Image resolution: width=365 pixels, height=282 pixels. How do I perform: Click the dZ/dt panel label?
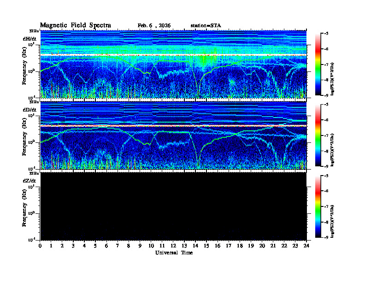[29, 181]
